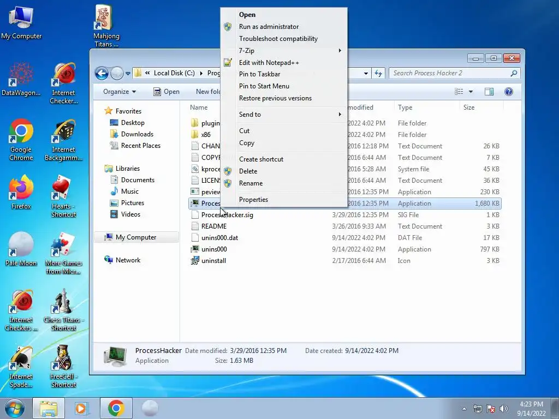Screen dimensions: 559x419
Task: Choose Edit with Notepad++
Action: 284,63
